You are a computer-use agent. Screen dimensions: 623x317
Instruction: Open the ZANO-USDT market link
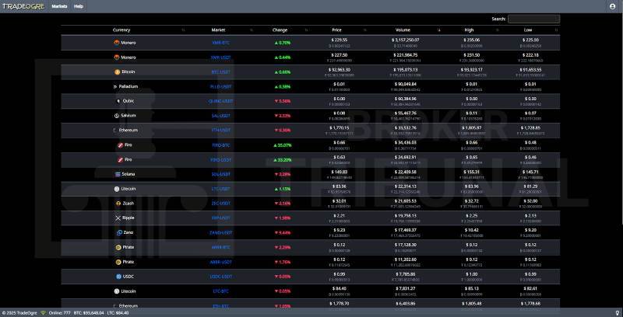tap(221, 232)
